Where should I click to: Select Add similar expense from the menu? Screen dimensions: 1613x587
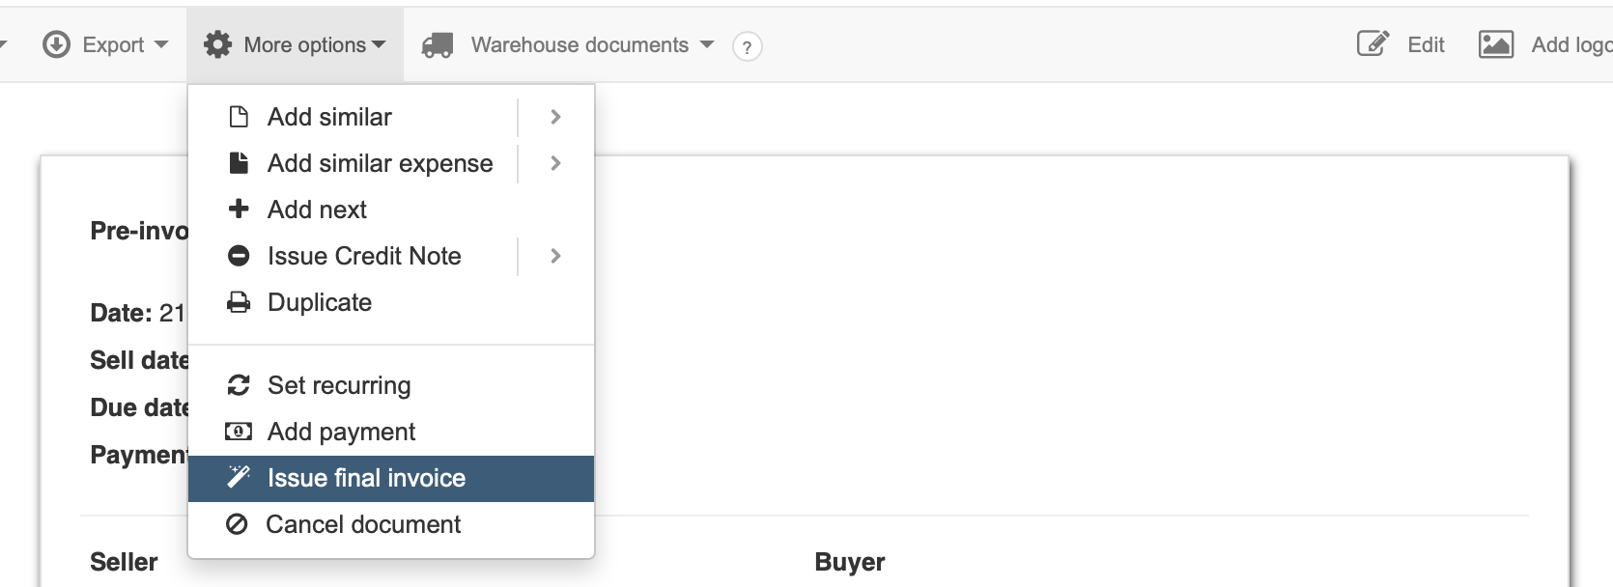380,163
